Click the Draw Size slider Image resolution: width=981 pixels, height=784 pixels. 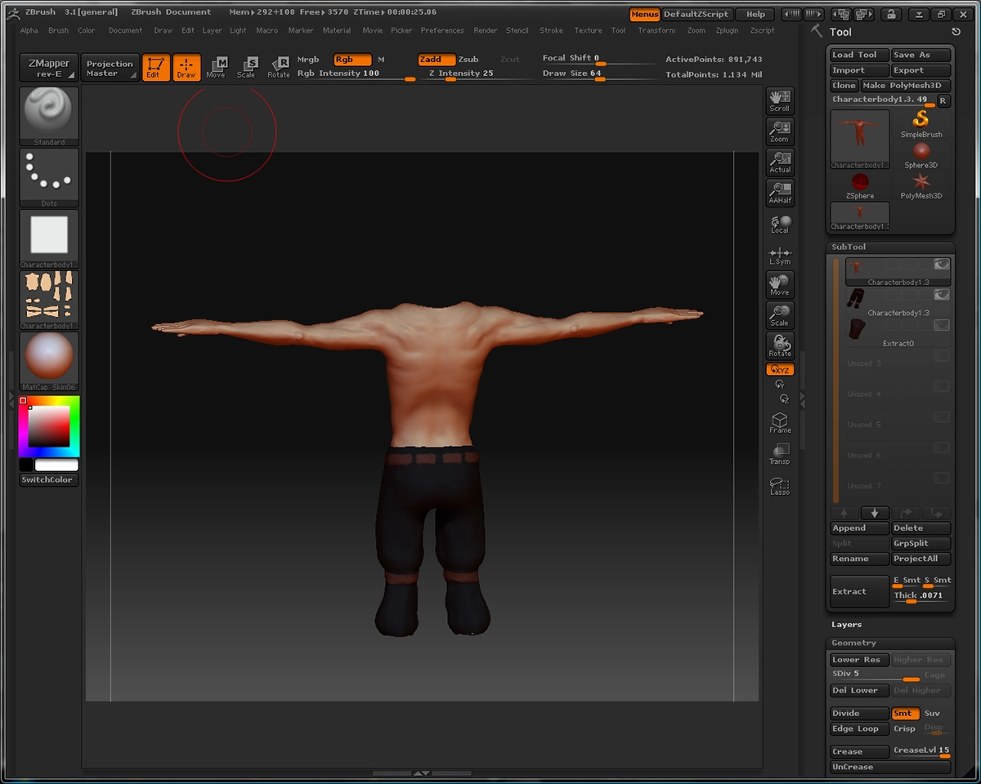(598, 73)
